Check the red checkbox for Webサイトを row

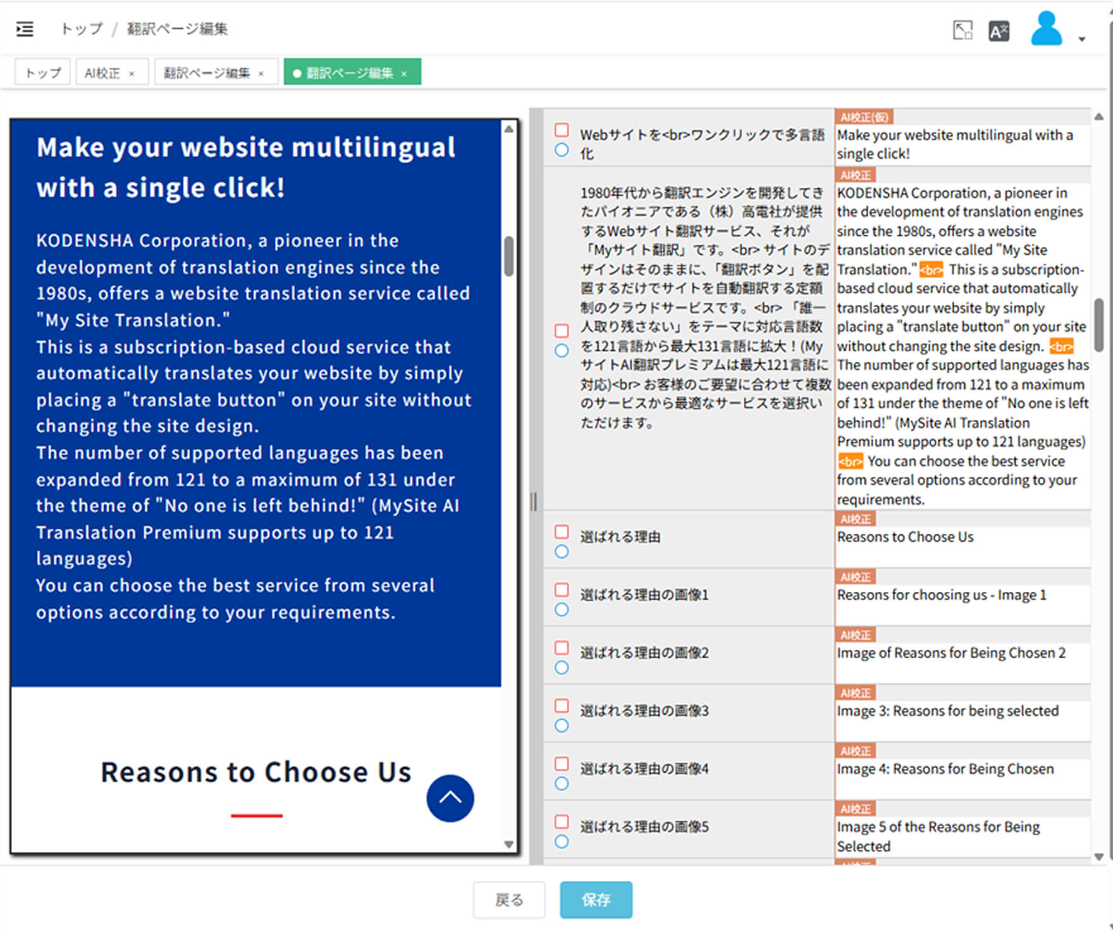click(x=562, y=130)
